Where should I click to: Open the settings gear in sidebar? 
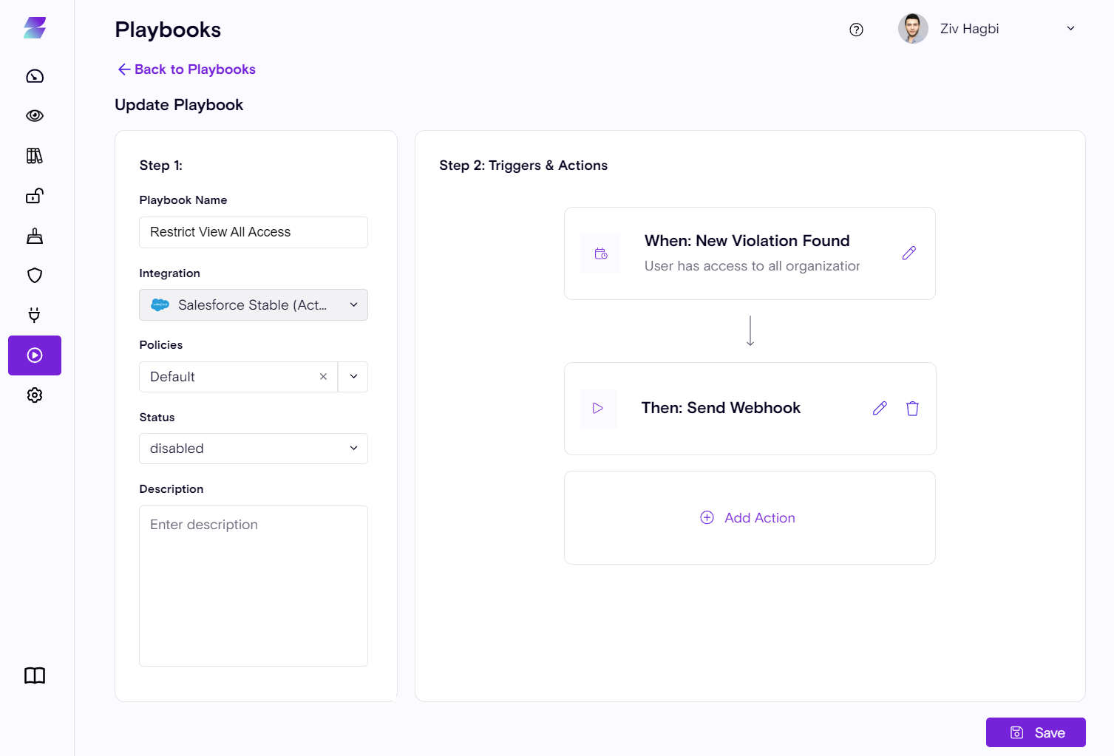pyautogui.click(x=35, y=395)
